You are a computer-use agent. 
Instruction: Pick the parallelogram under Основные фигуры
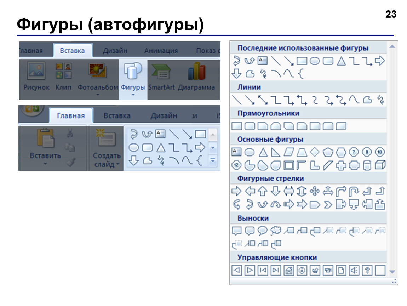pyautogui.click(x=289, y=152)
